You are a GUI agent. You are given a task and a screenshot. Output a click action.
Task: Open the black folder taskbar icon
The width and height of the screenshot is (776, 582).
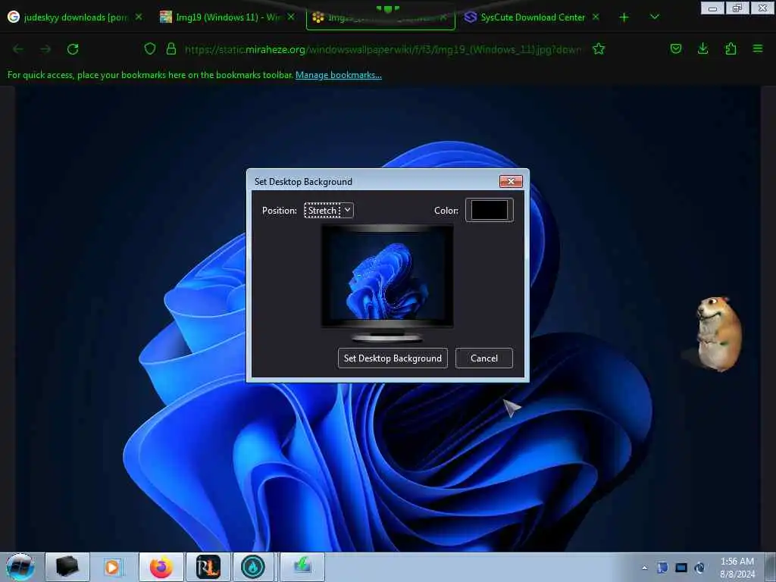coord(67,567)
